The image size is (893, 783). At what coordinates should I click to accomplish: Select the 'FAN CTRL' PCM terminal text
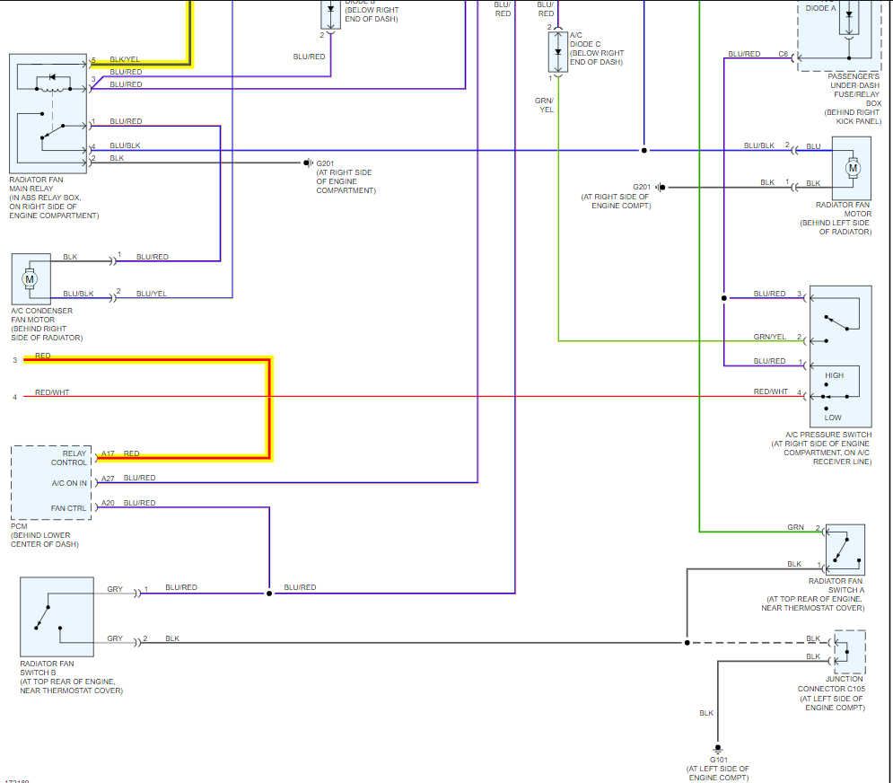(68, 507)
